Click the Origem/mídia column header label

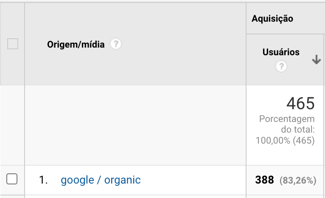click(76, 44)
